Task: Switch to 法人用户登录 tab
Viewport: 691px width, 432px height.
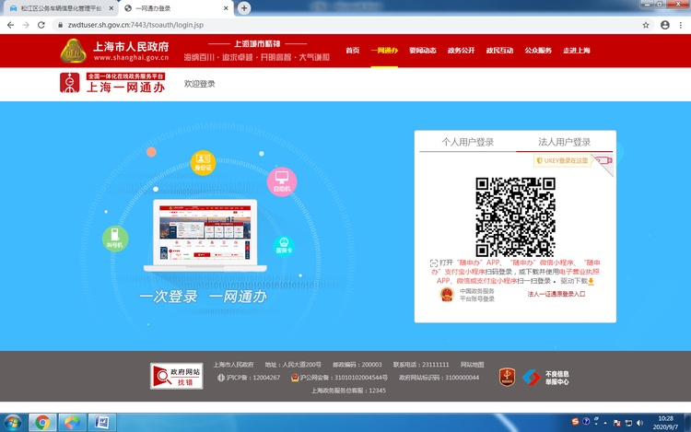Action: click(564, 142)
